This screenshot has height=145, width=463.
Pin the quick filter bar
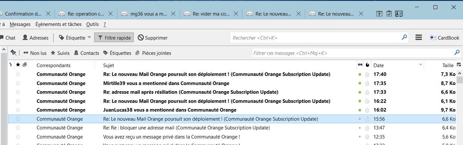pos(13,53)
